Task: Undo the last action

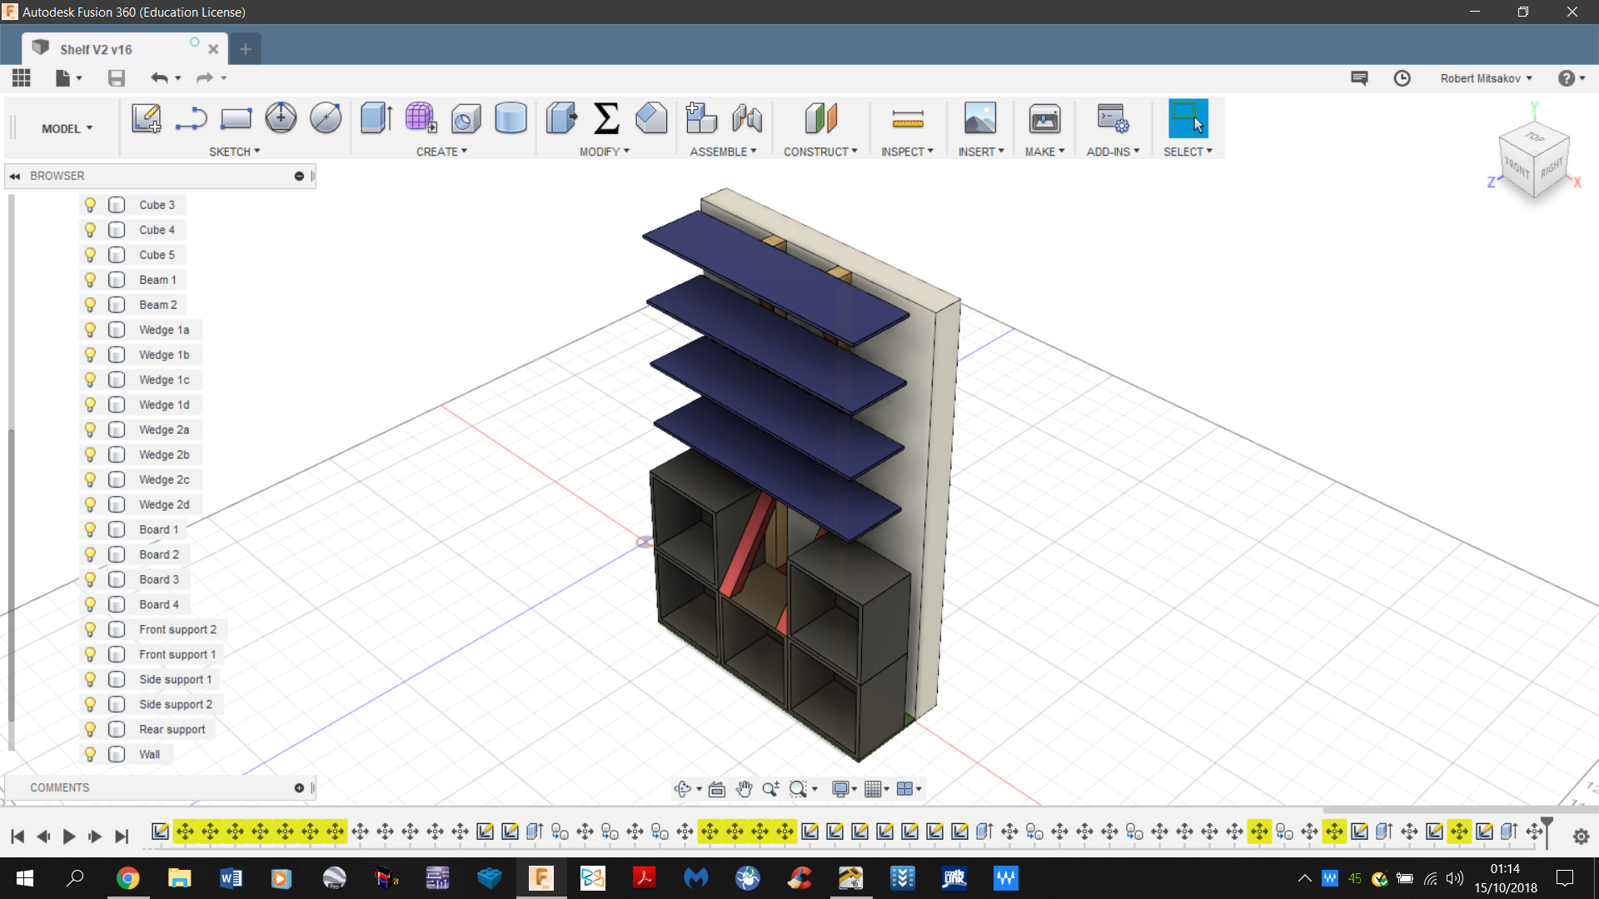Action: click(x=158, y=78)
